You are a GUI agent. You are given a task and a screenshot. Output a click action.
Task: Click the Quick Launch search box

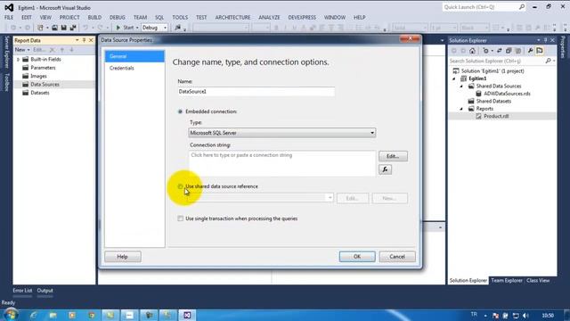[484, 7]
